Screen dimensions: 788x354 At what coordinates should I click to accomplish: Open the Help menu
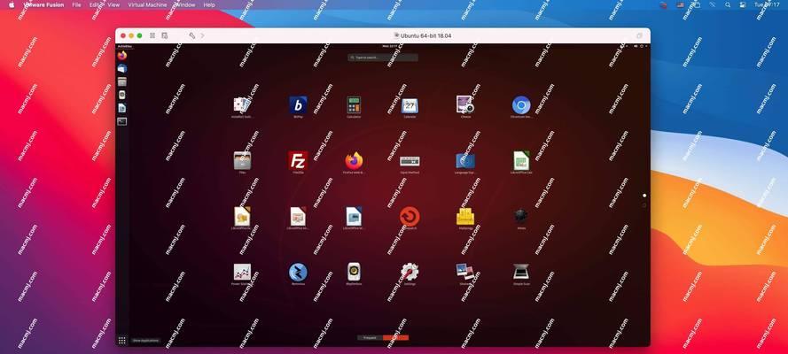click(209, 5)
